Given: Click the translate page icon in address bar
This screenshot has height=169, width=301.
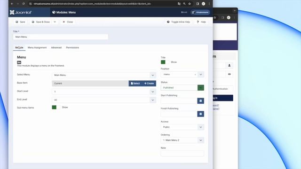Looking at the screenshot, I should coord(179,4).
